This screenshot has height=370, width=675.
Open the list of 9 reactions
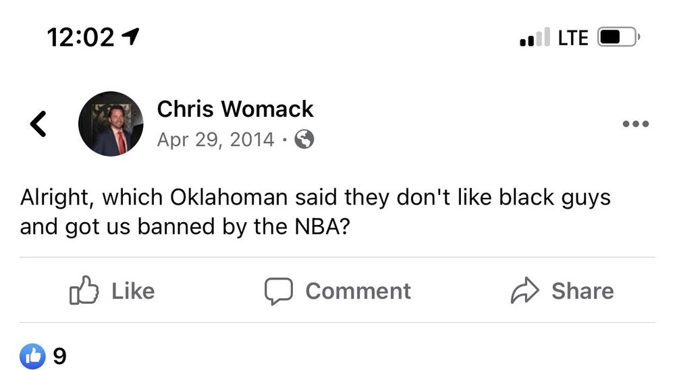pyautogui.click(x=60, y=355)
